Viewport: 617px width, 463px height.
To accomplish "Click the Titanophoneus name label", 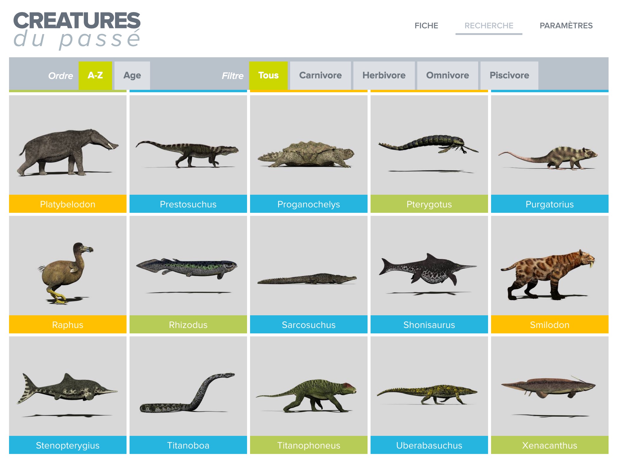I will click(309, 445).
